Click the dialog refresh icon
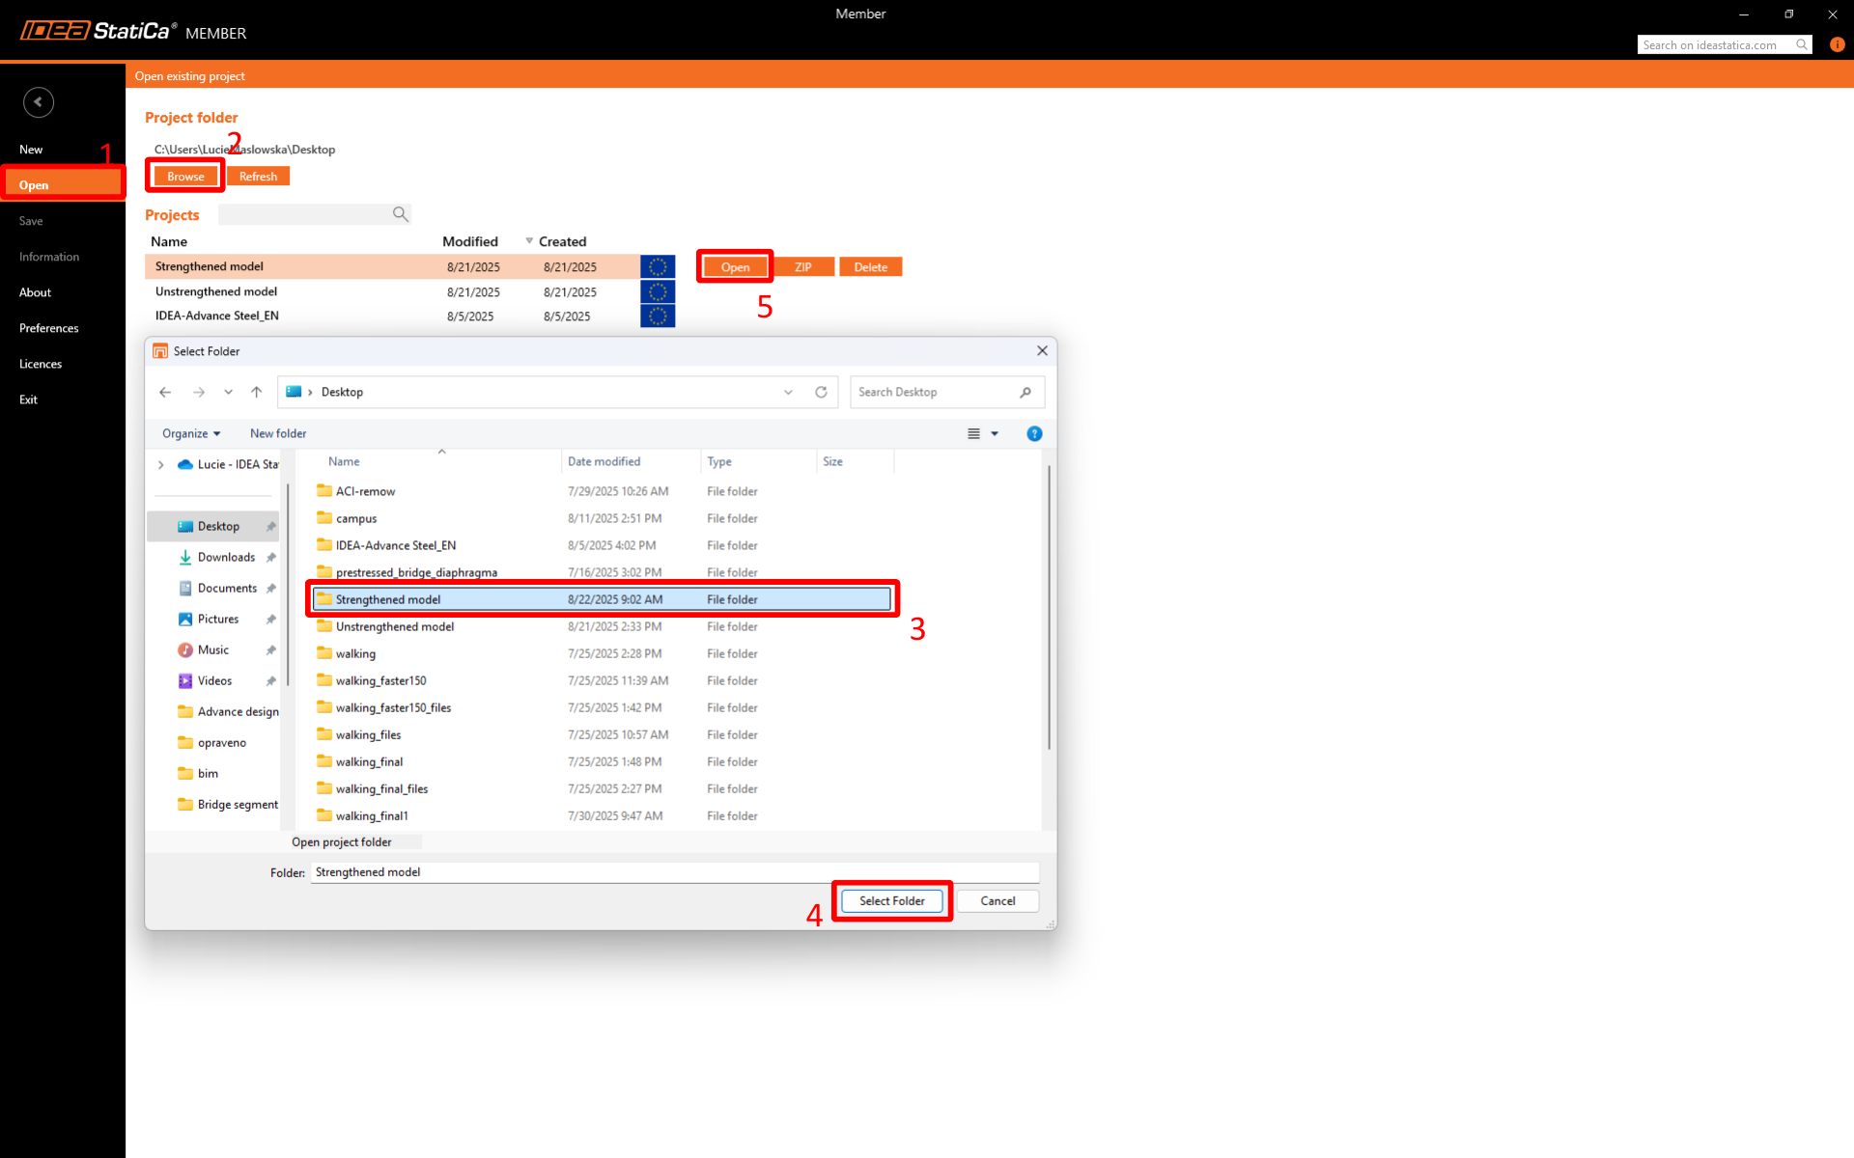Screen dimensions: 1854x1158 821,392
